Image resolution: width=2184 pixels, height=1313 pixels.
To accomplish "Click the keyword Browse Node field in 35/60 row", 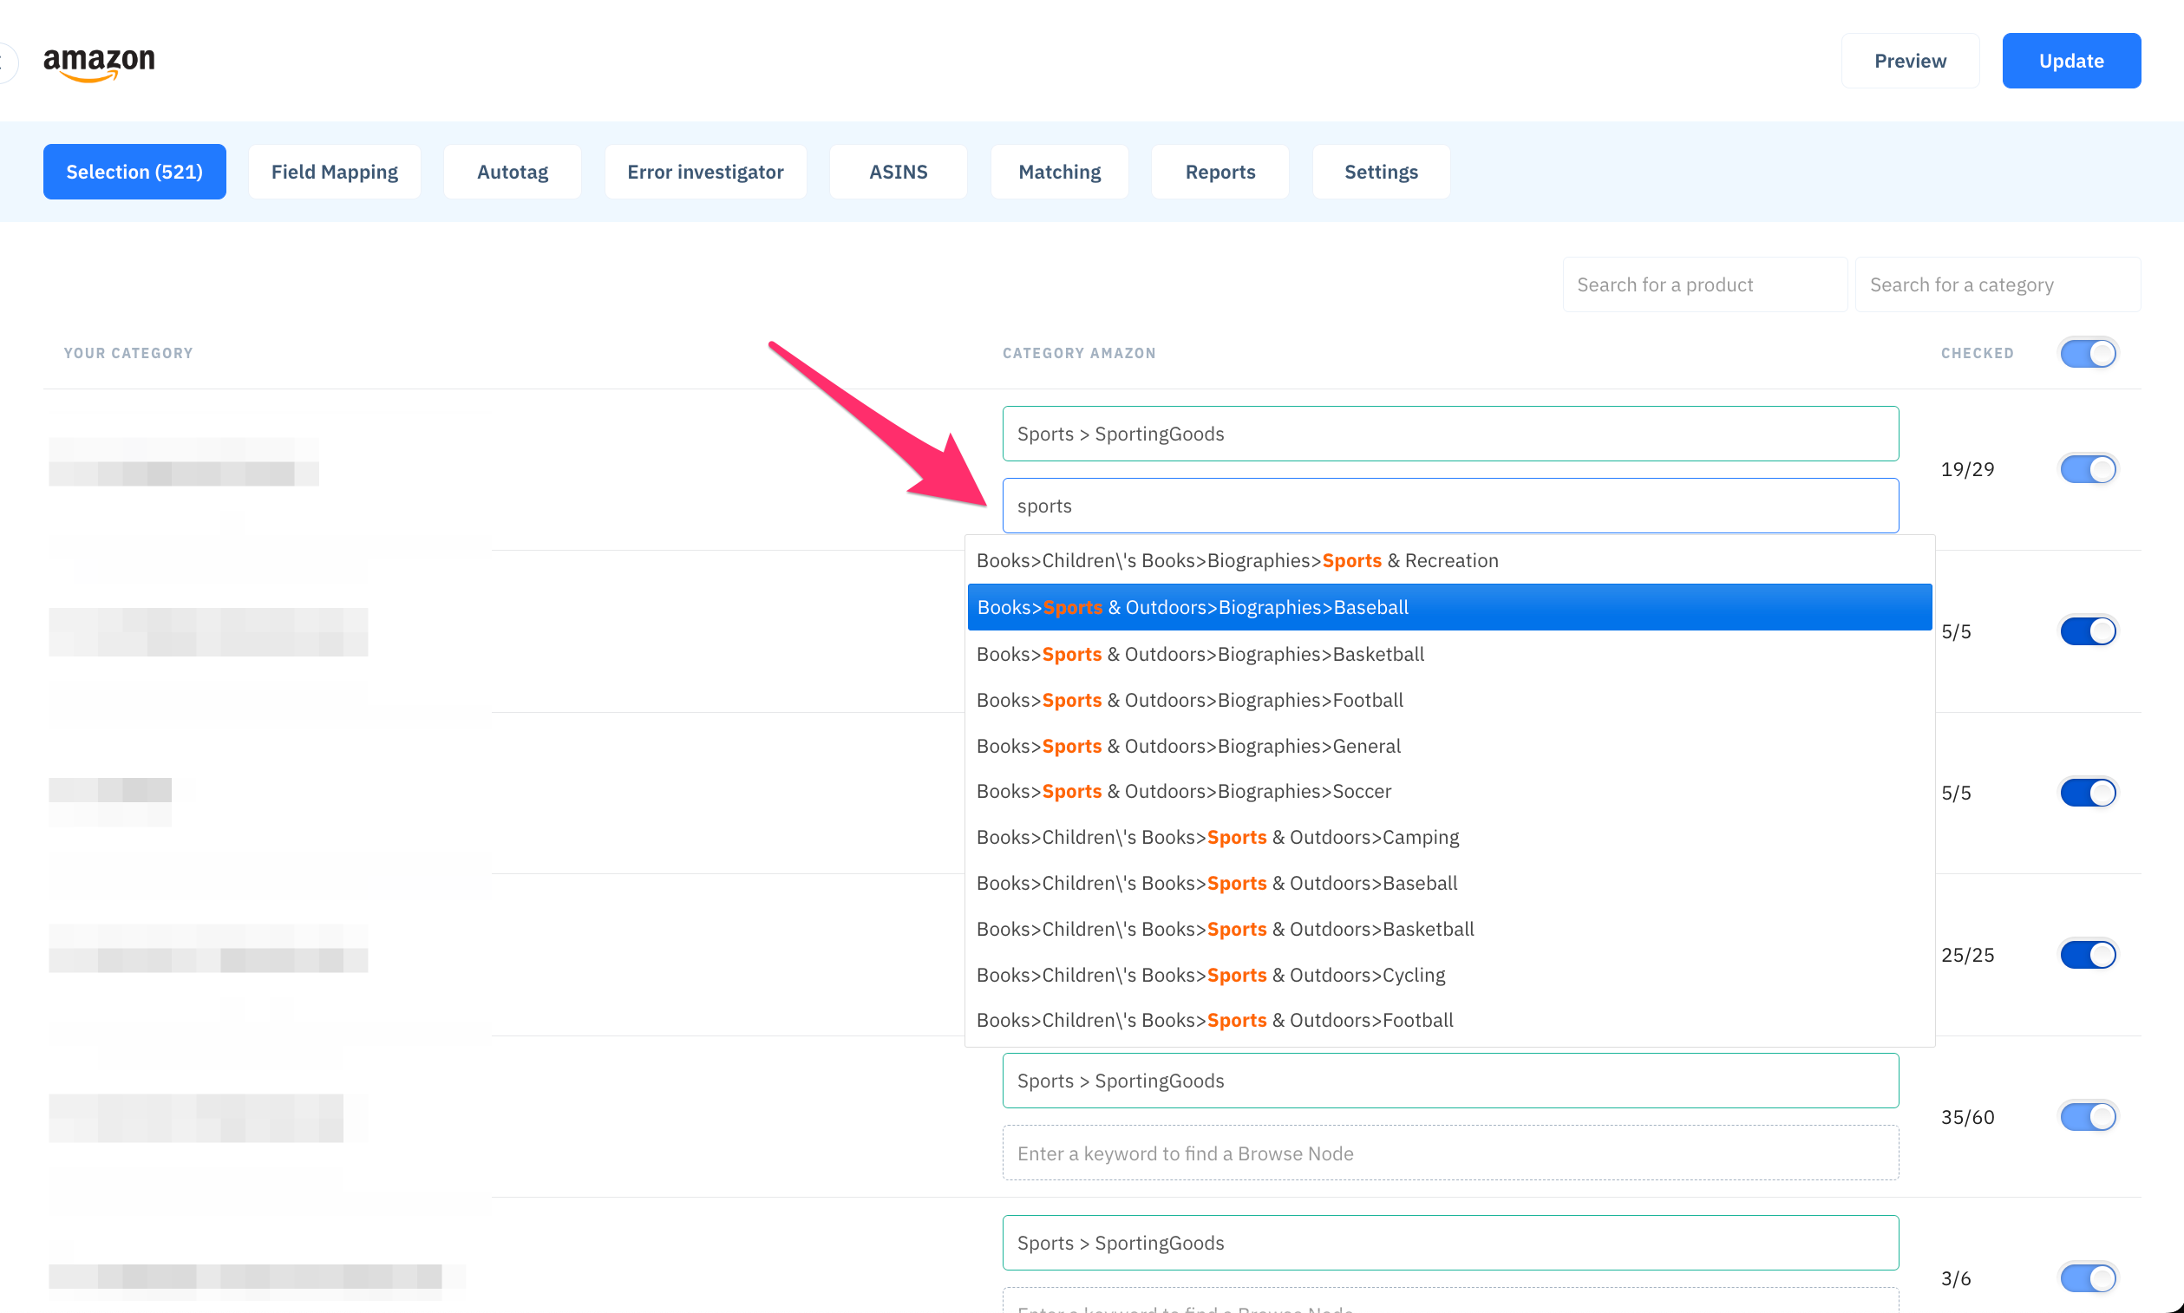I will (x=1450, y=1153).
